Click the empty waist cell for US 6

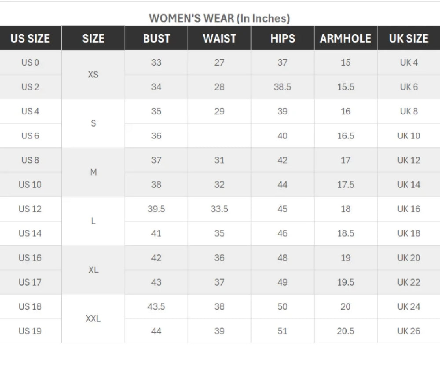coord(219,136)
